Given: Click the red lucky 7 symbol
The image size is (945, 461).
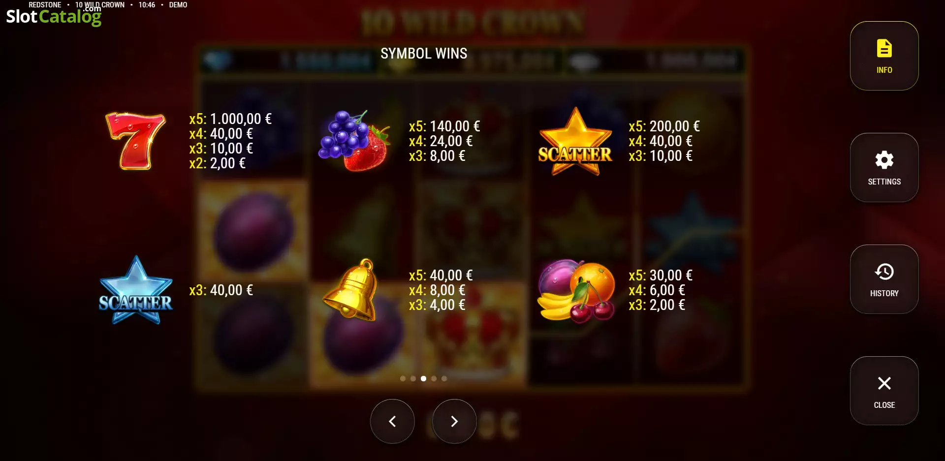Looking at the screenshot, I should coord(135,141).
